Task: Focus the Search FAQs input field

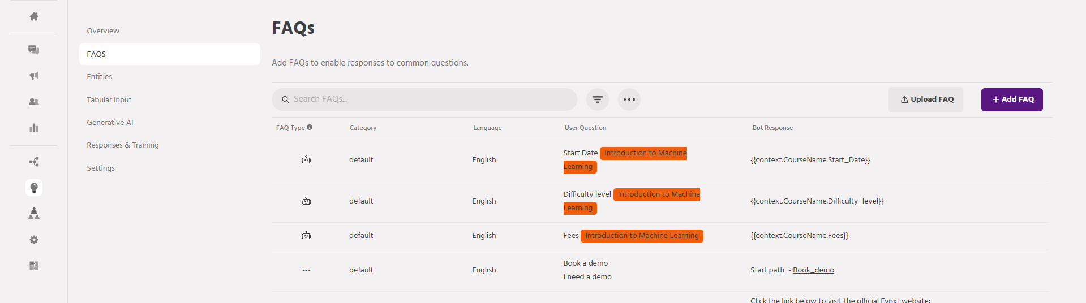Action: point(430,99)
